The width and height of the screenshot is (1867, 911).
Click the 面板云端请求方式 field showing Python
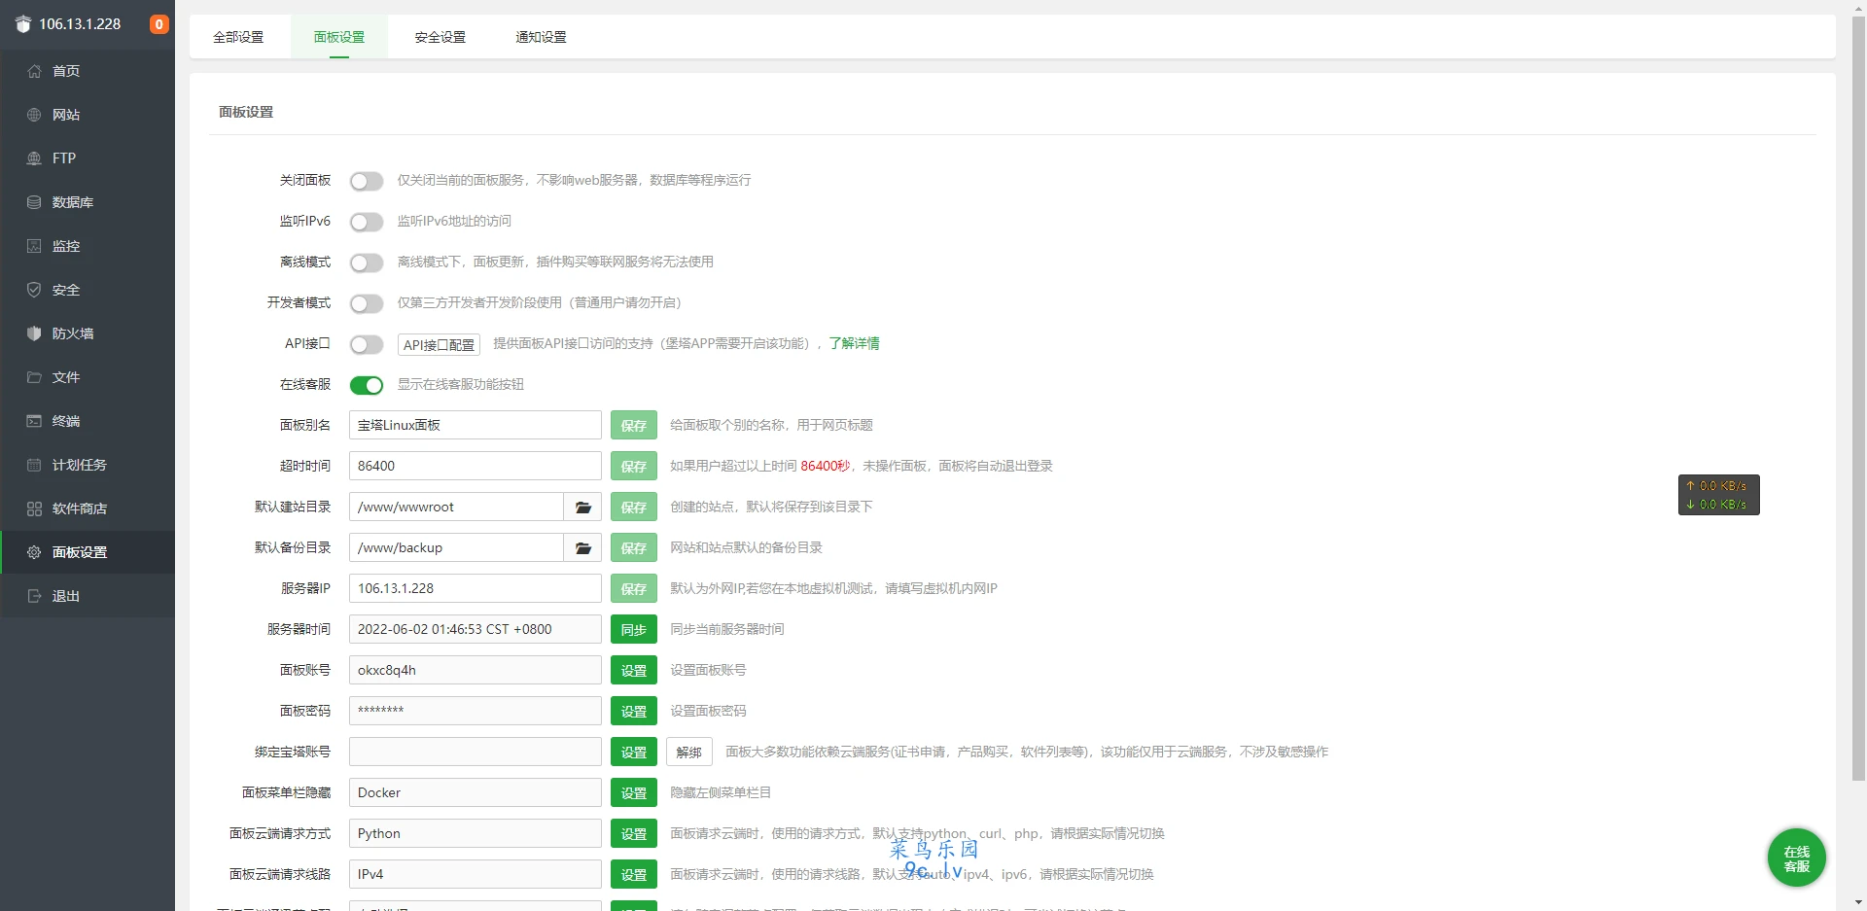[x=476, y=833]
